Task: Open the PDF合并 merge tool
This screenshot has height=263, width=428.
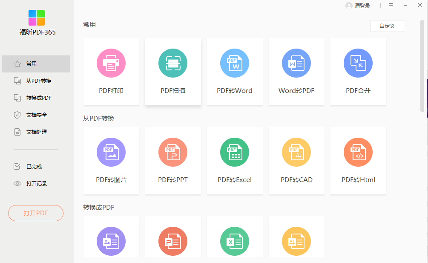Action: 358,71
